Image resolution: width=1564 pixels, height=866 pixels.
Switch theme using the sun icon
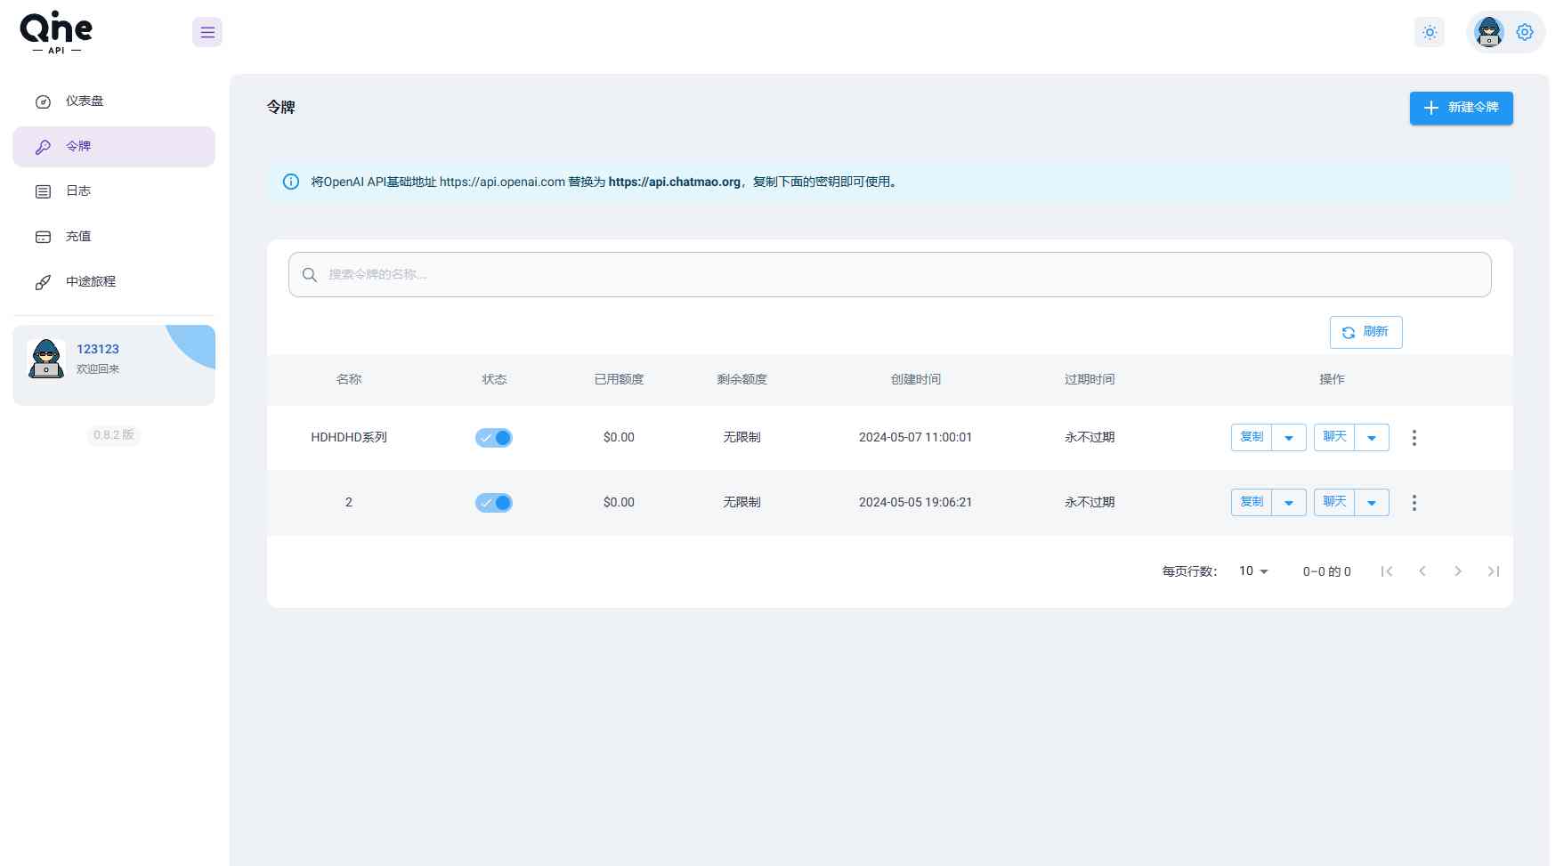tap(1430, 33)
